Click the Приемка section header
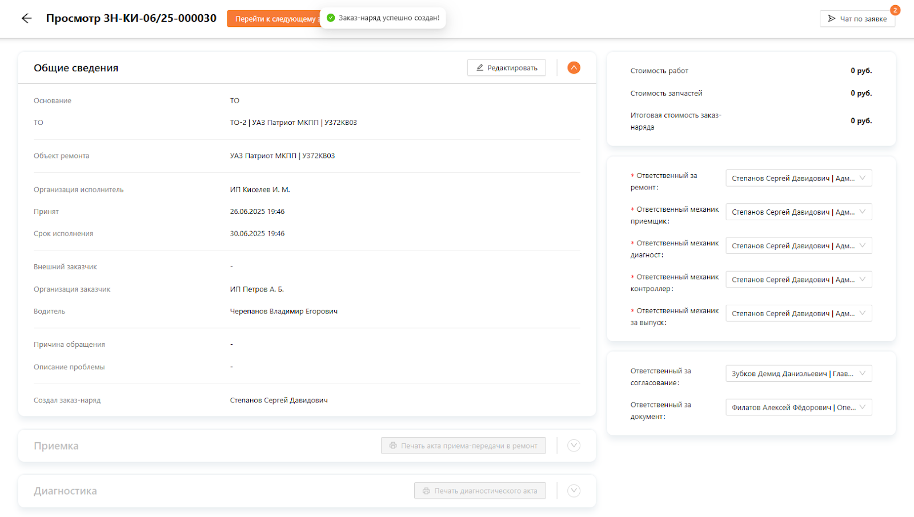The width and height of the screenshot is (914, 517). point(56,446)
